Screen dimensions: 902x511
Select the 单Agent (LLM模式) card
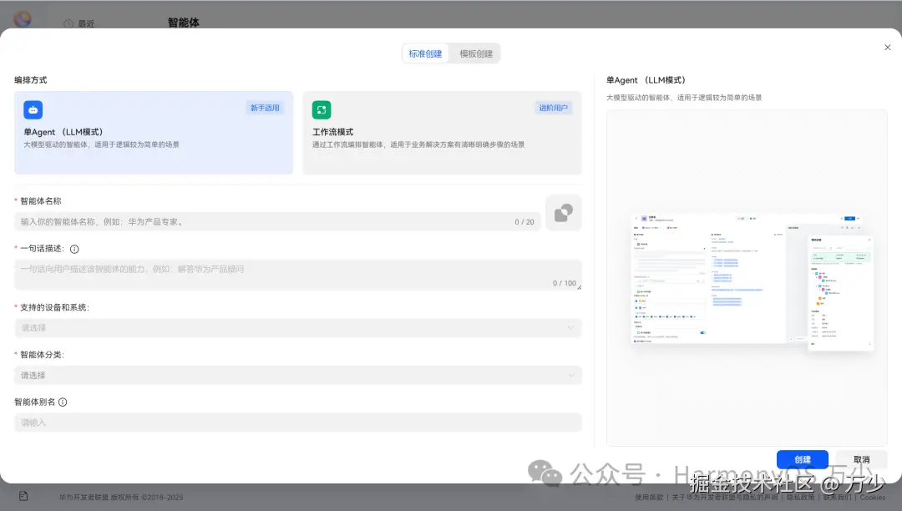click(154, 132)
